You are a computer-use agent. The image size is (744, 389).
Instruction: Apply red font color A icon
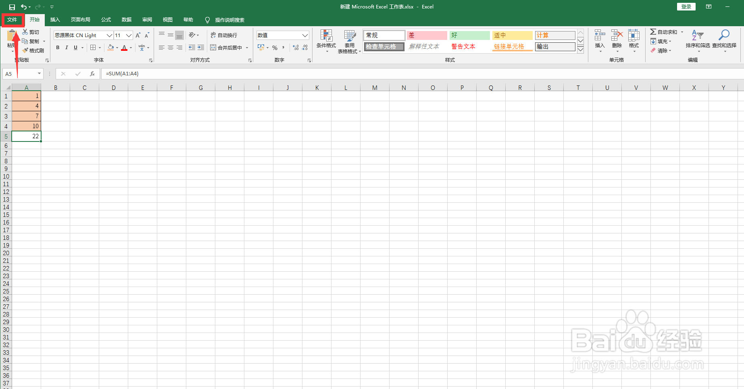coord(124,48)
